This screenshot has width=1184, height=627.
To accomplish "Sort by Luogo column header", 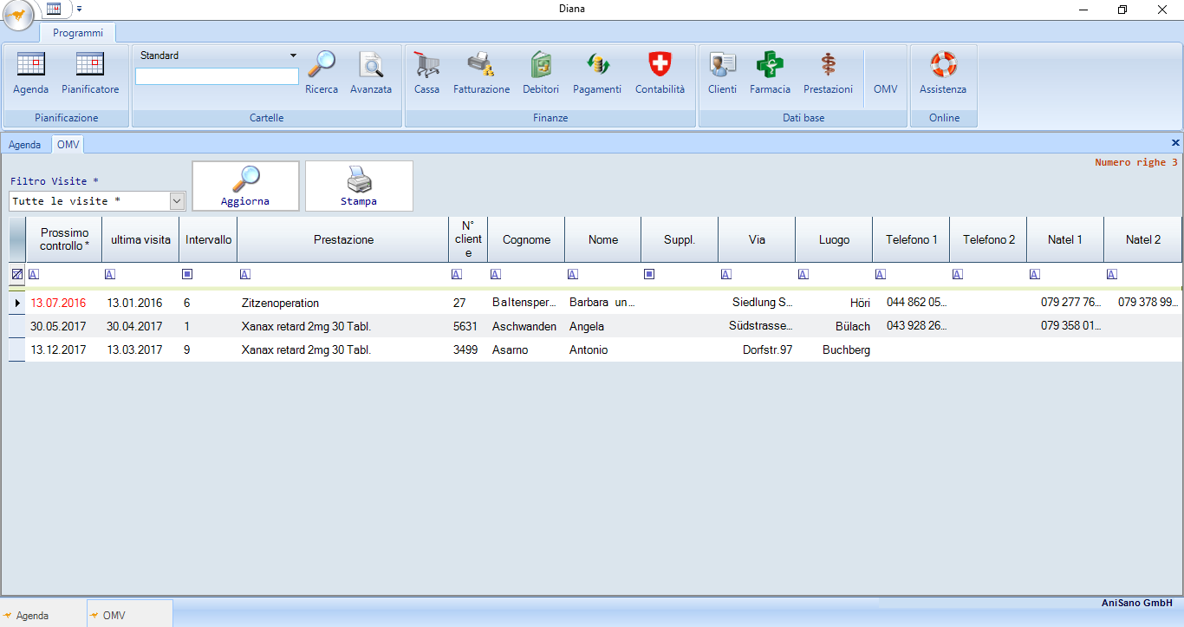I will point(834,239).
